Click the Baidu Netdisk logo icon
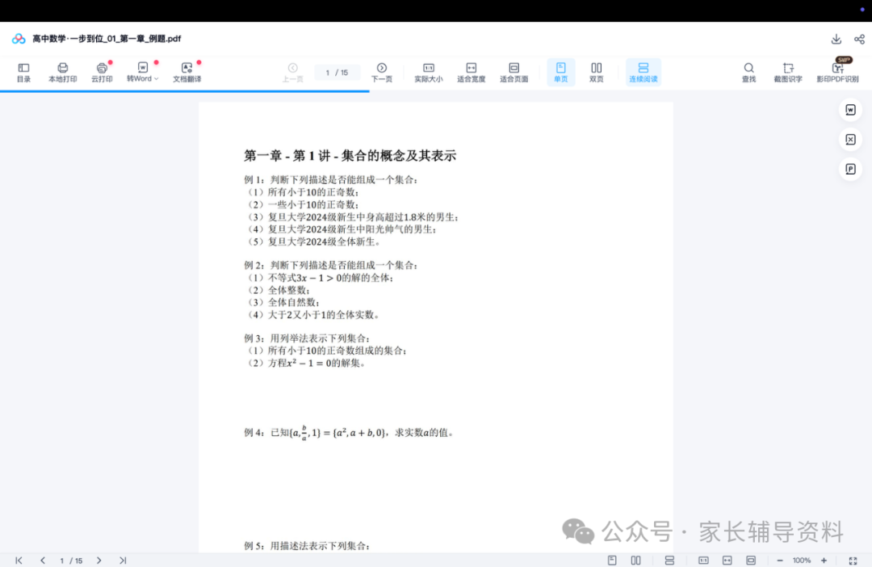872x567 pixels. pos(19,39)
